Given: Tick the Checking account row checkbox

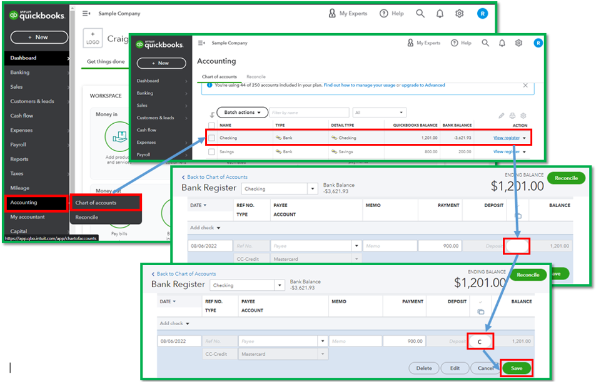Looking at the screenshot, I should (x=211, y=138).
